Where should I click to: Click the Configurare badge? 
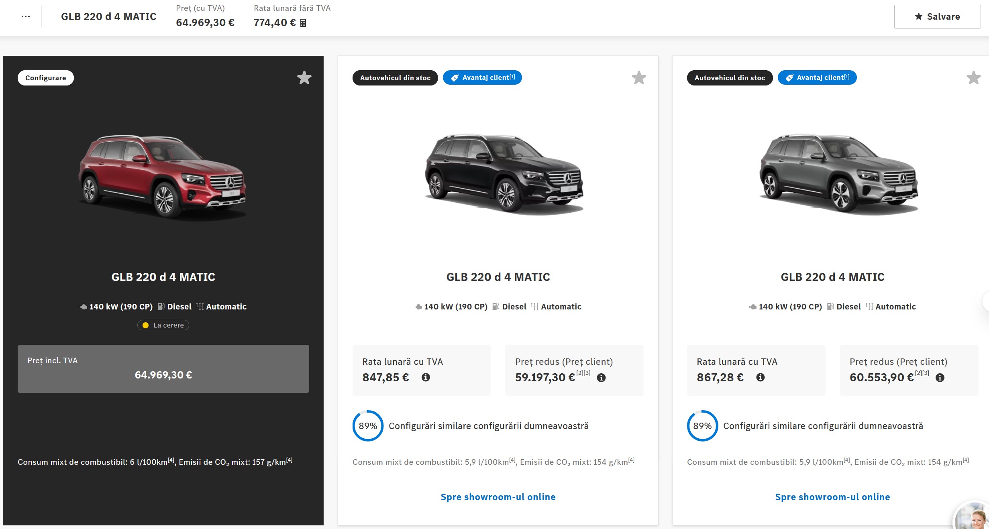(x=46, y=78)
